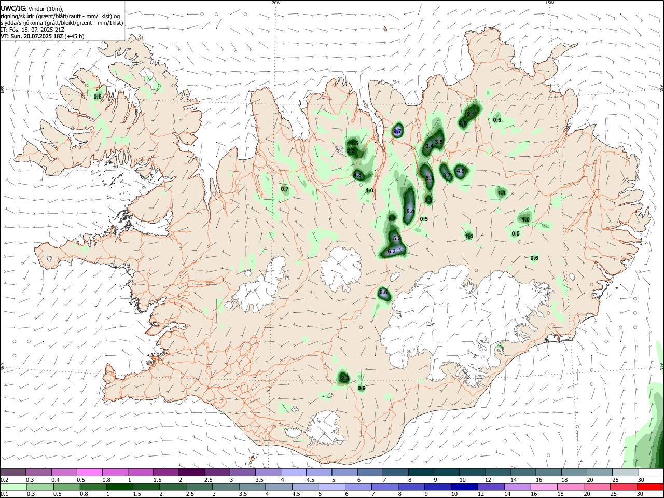Click the 3.5 precipitation value label

[439, 142]
